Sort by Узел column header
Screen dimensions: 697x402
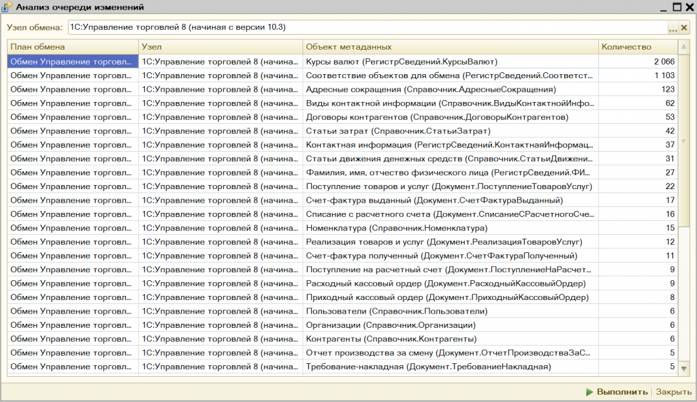coord(221,47)
